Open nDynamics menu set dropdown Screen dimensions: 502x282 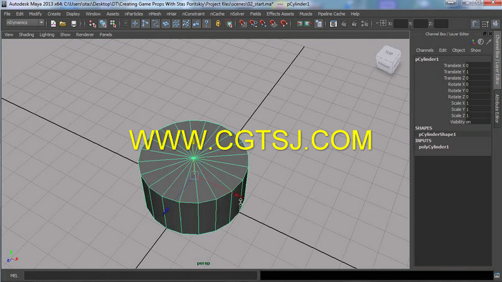[24, 23]
